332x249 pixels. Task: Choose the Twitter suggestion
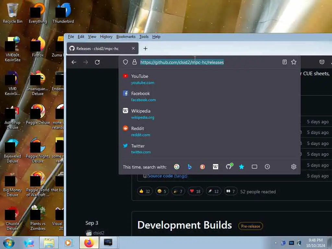point(210,149)
